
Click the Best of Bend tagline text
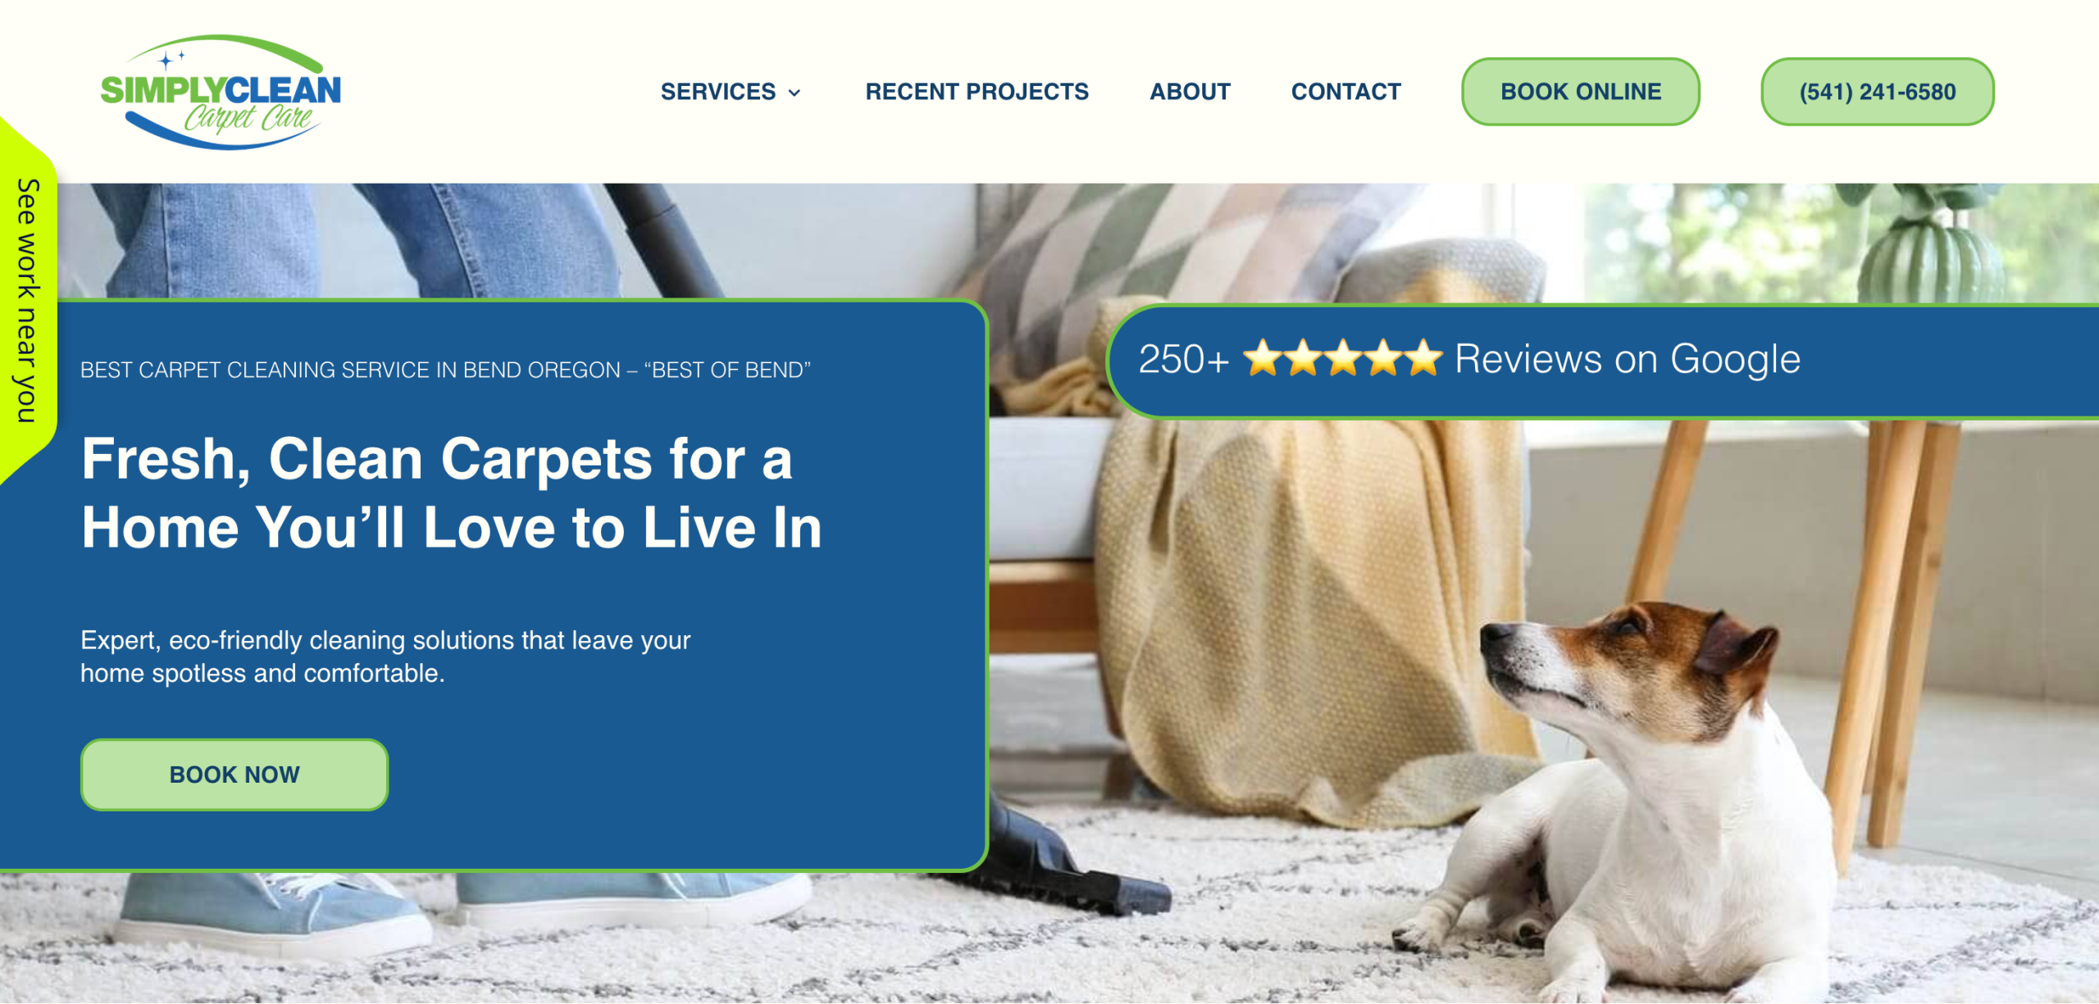pyautogui.click(x=445, y=370)
